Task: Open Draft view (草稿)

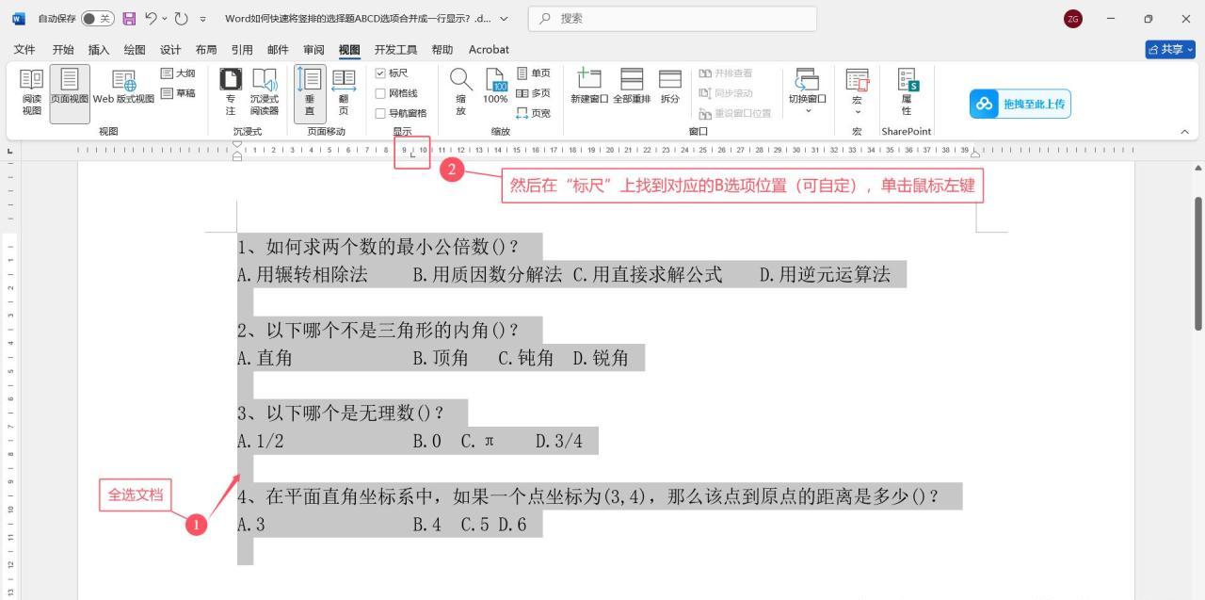Action: coord(178,93)
